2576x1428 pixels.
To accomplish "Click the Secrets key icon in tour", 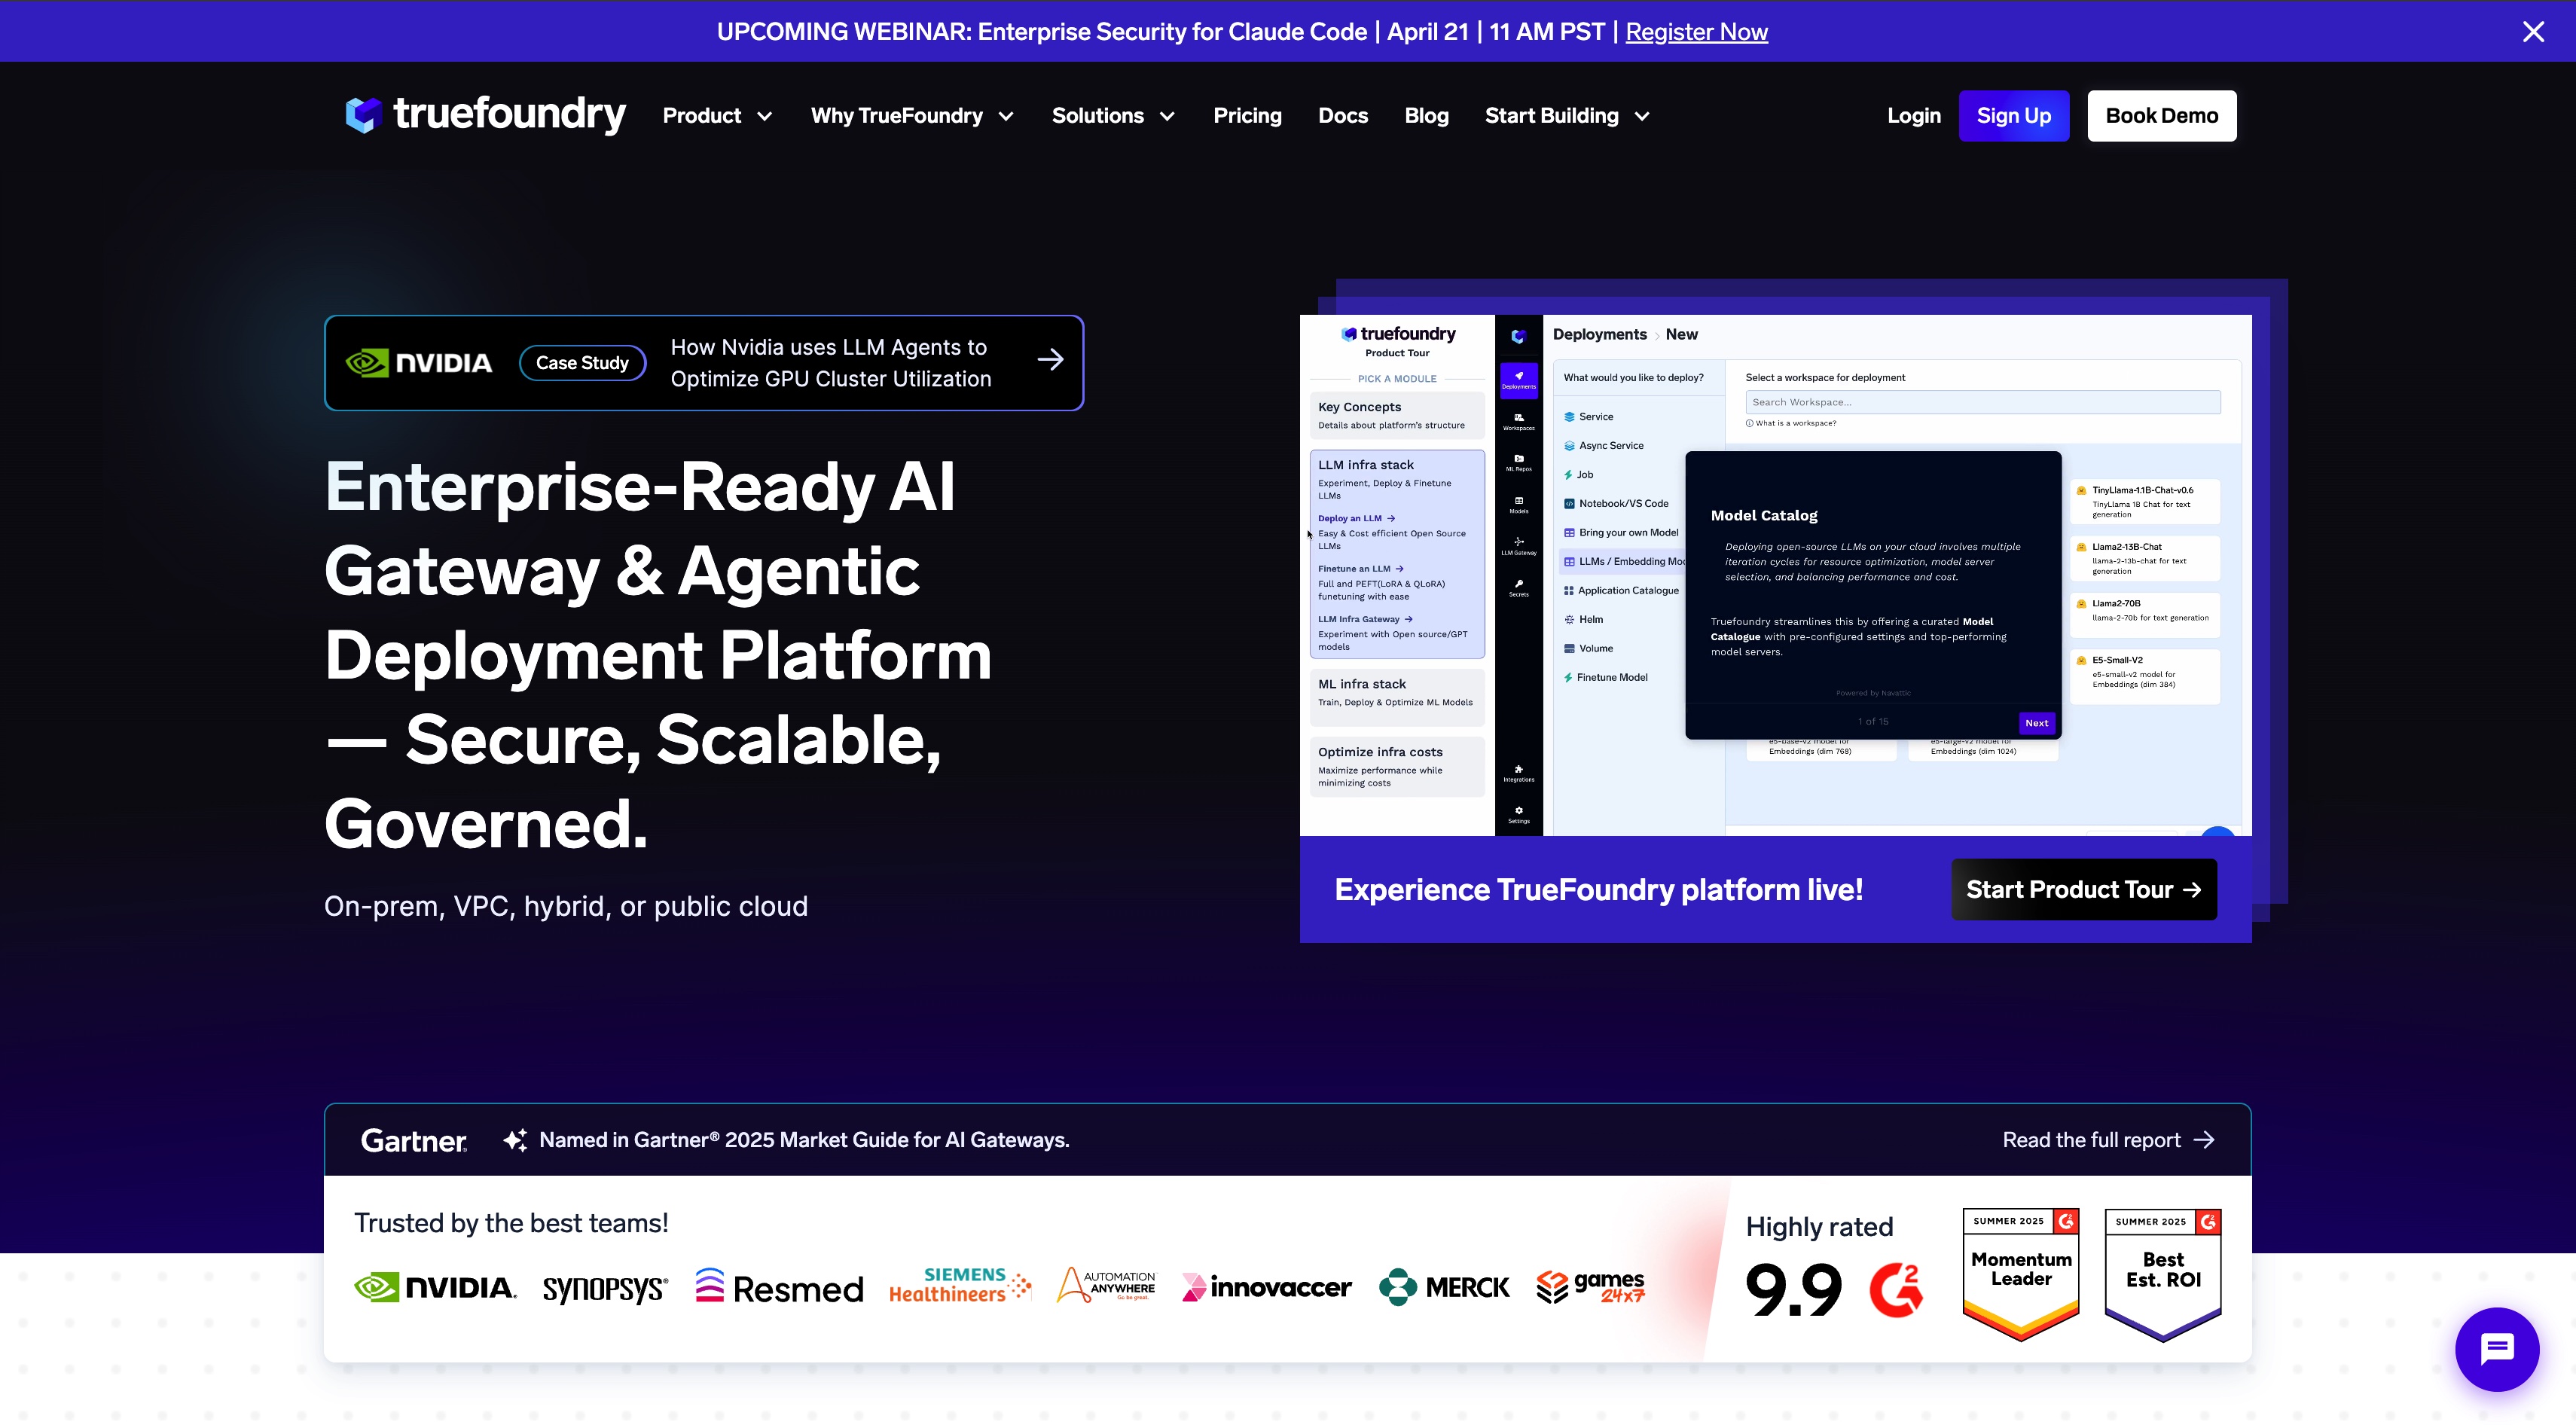I will (x=1518, y=587).
